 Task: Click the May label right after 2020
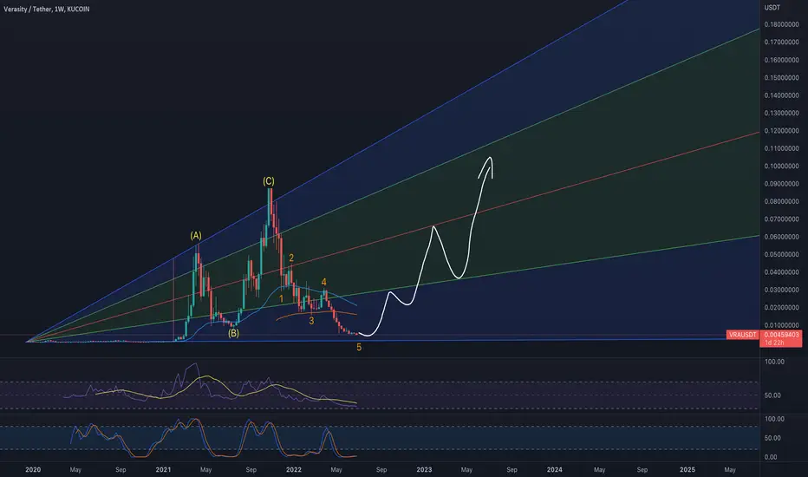pos(75,469)
